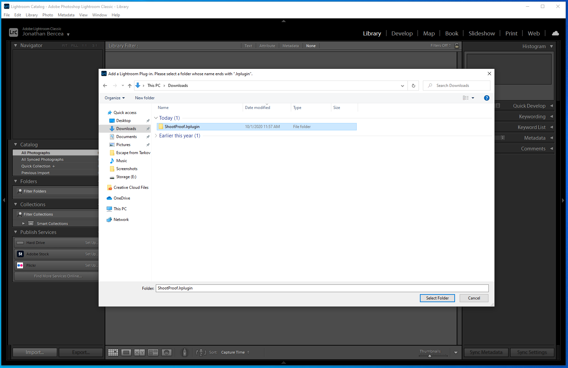
Task: Collapse the Navigator panel
Action: 15,45
